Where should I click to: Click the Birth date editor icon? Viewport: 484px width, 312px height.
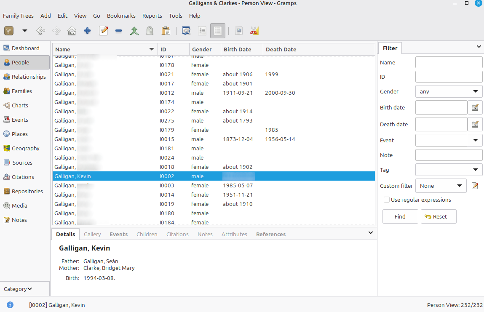click(475, 107)
